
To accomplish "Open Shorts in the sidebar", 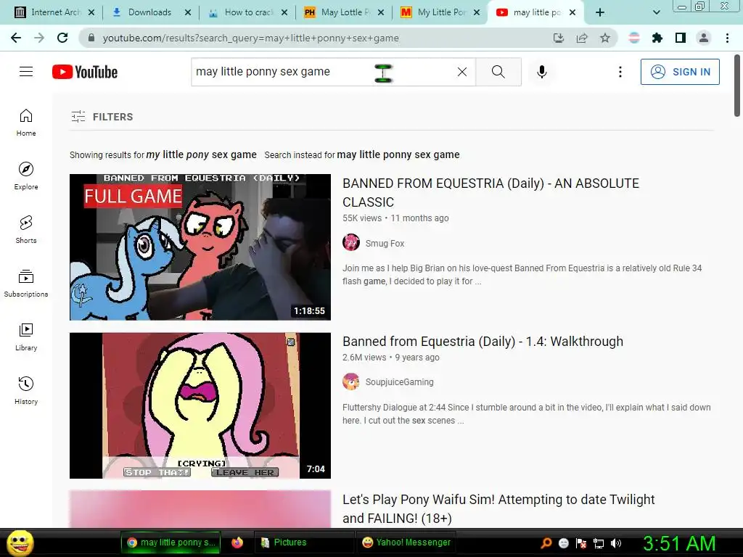I will coord(26,230).
